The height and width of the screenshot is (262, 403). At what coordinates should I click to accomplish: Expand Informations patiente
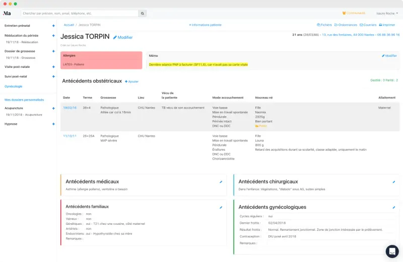(x=205, y=25)
